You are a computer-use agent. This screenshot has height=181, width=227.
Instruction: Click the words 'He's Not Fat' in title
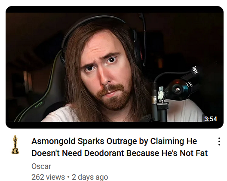point(185,153)
